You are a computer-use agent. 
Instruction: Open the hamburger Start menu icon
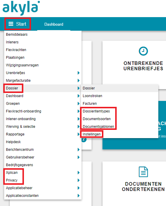(11, 24)
